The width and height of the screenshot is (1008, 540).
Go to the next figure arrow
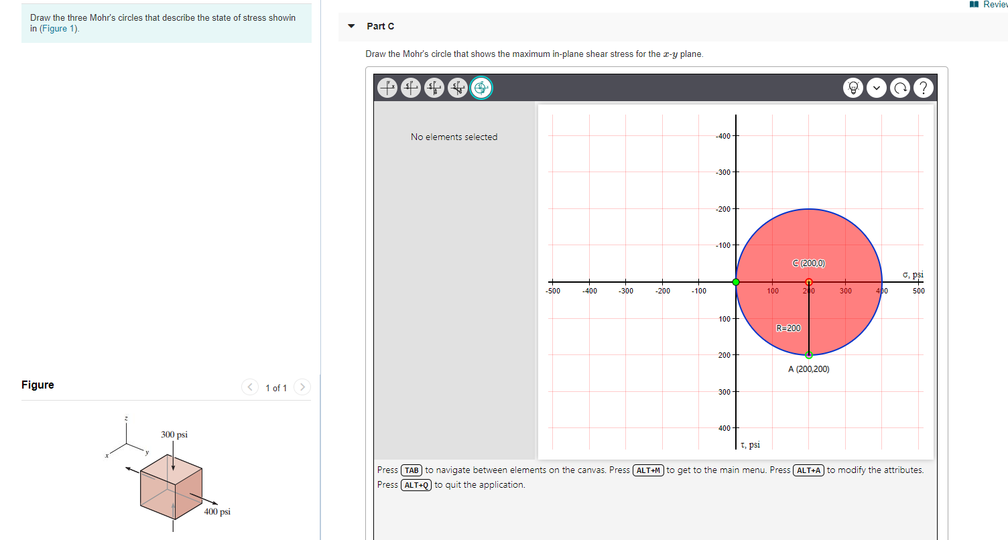click(x=302, y=387)
